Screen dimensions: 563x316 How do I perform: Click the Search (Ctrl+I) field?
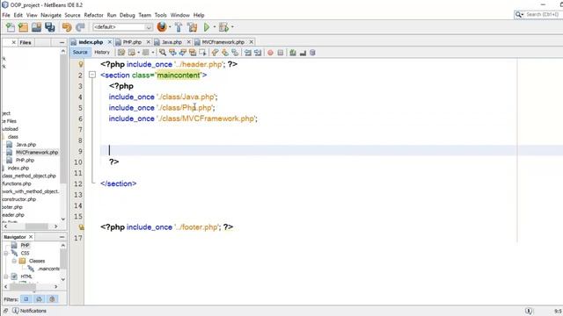tap(538, 14)
